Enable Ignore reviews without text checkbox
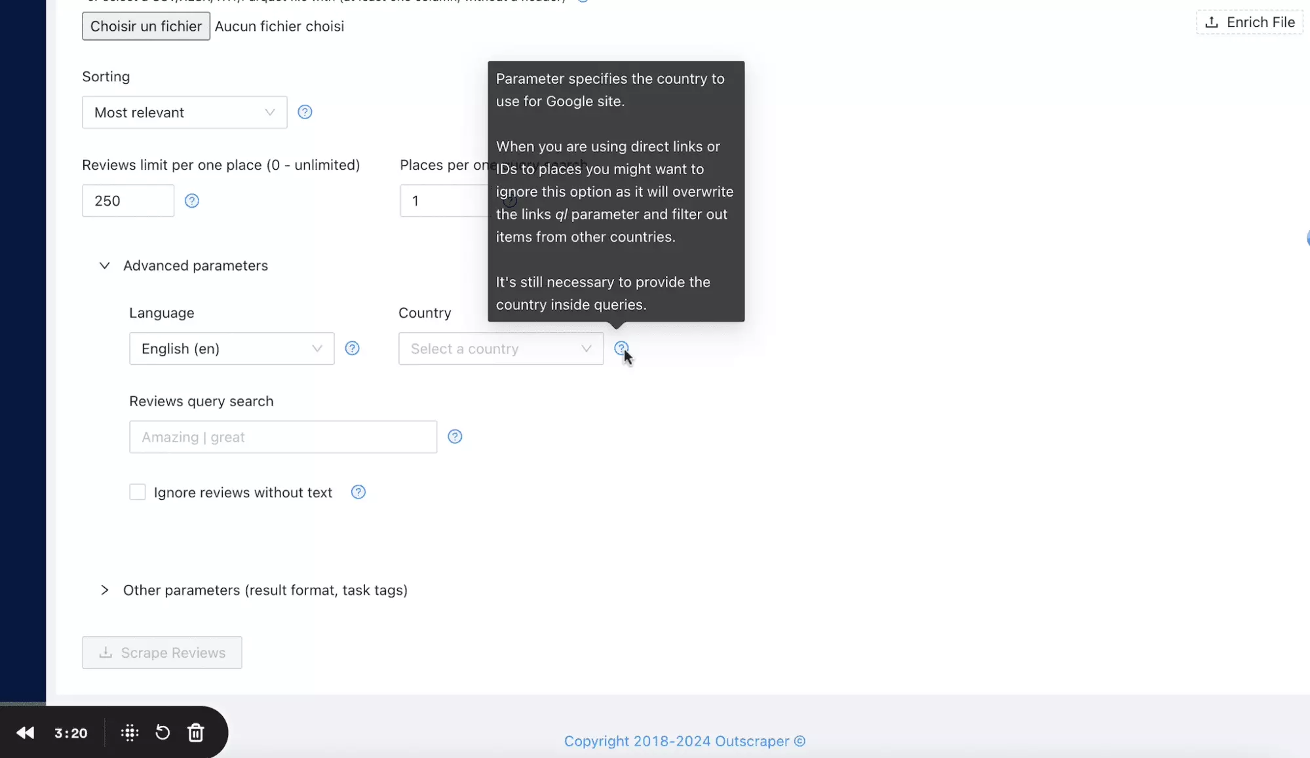The image size is (1310, 758). click(x=138, y=492)
